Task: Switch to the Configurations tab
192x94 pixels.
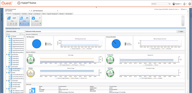Action: click(x=16, y=14)
